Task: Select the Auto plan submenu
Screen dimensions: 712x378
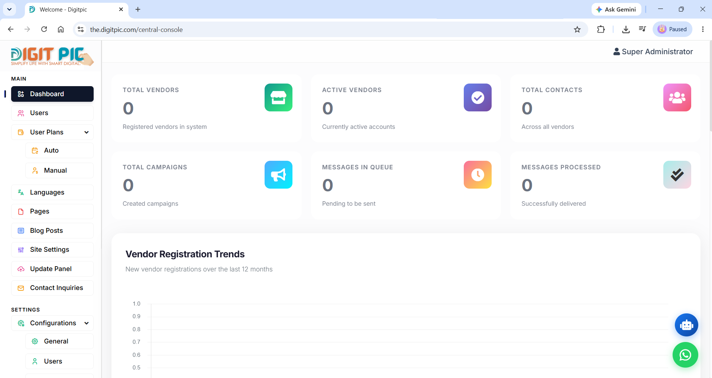Action: 59,150
